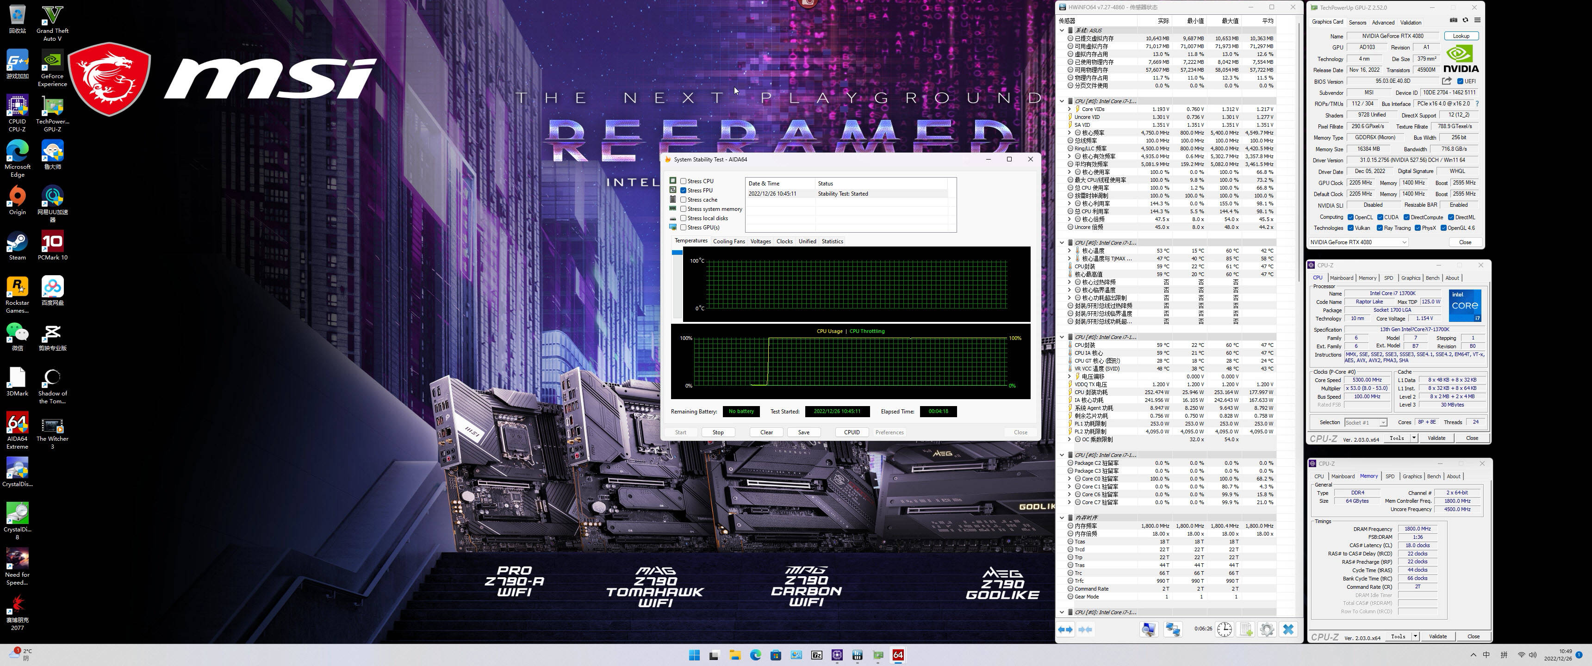Screen dimensions: 1592x666
Task: Click GPU-Z BIOS export share icon
Action: 1447,81
